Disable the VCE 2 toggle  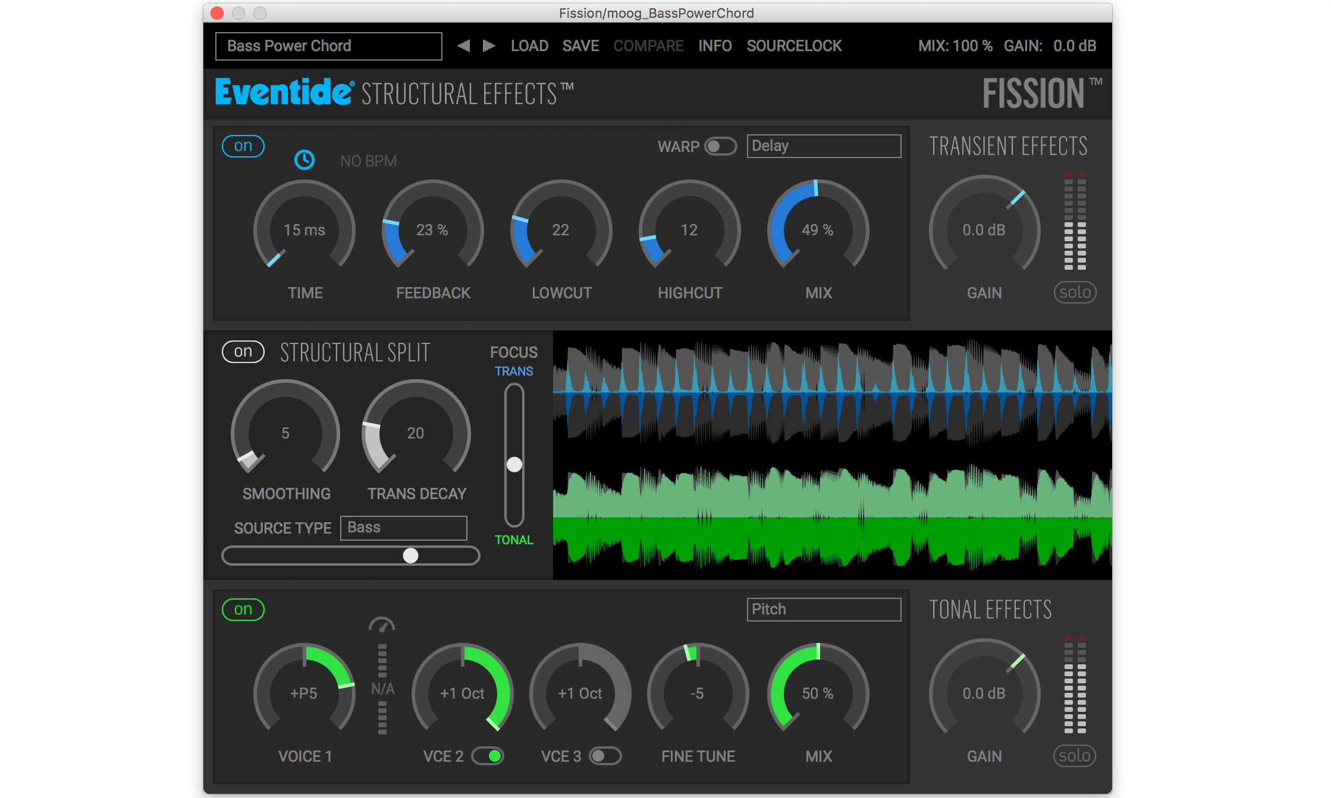click(x=488, y=756)
